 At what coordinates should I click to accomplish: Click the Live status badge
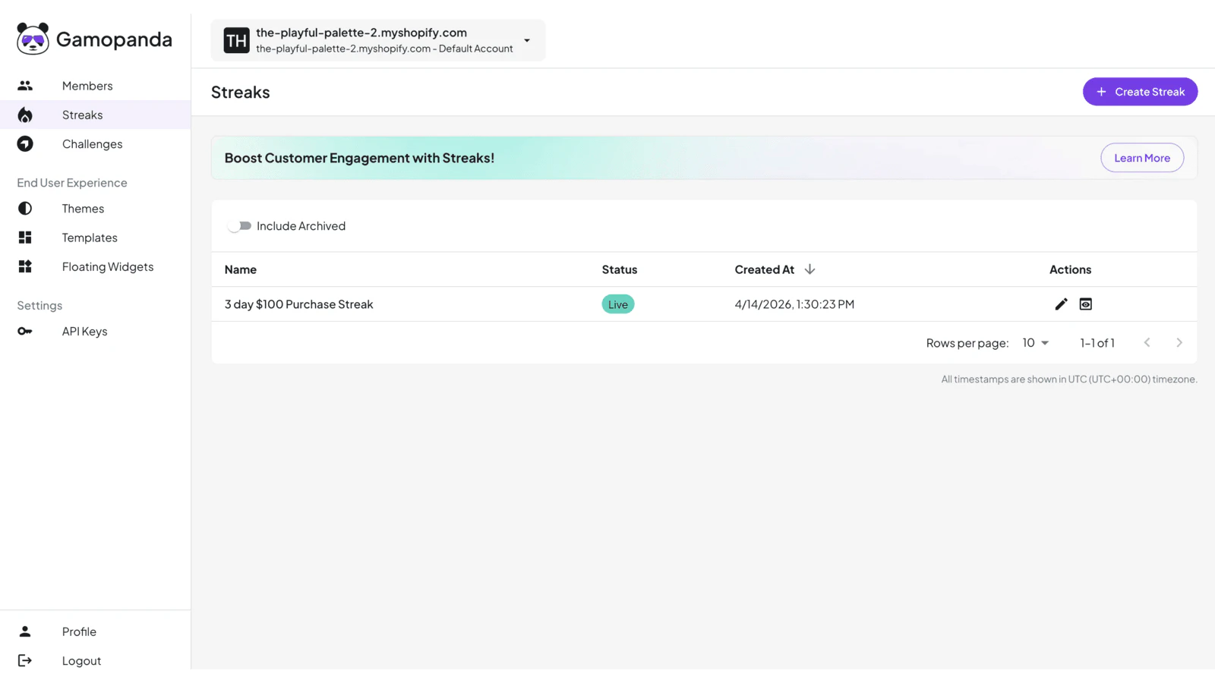(x=618, y=304)
